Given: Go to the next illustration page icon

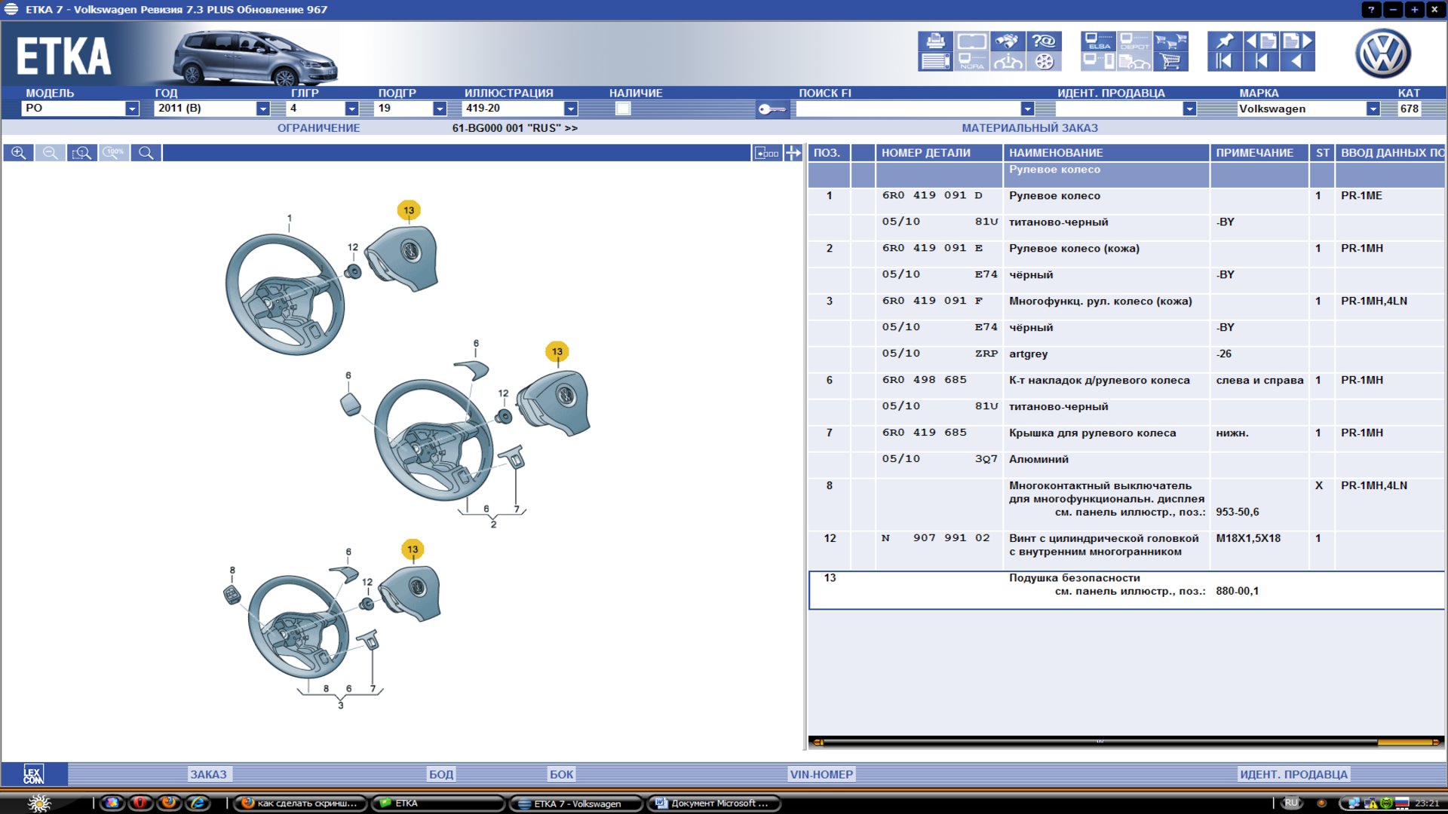Looking at the screenshot, I should point(1298,41).
